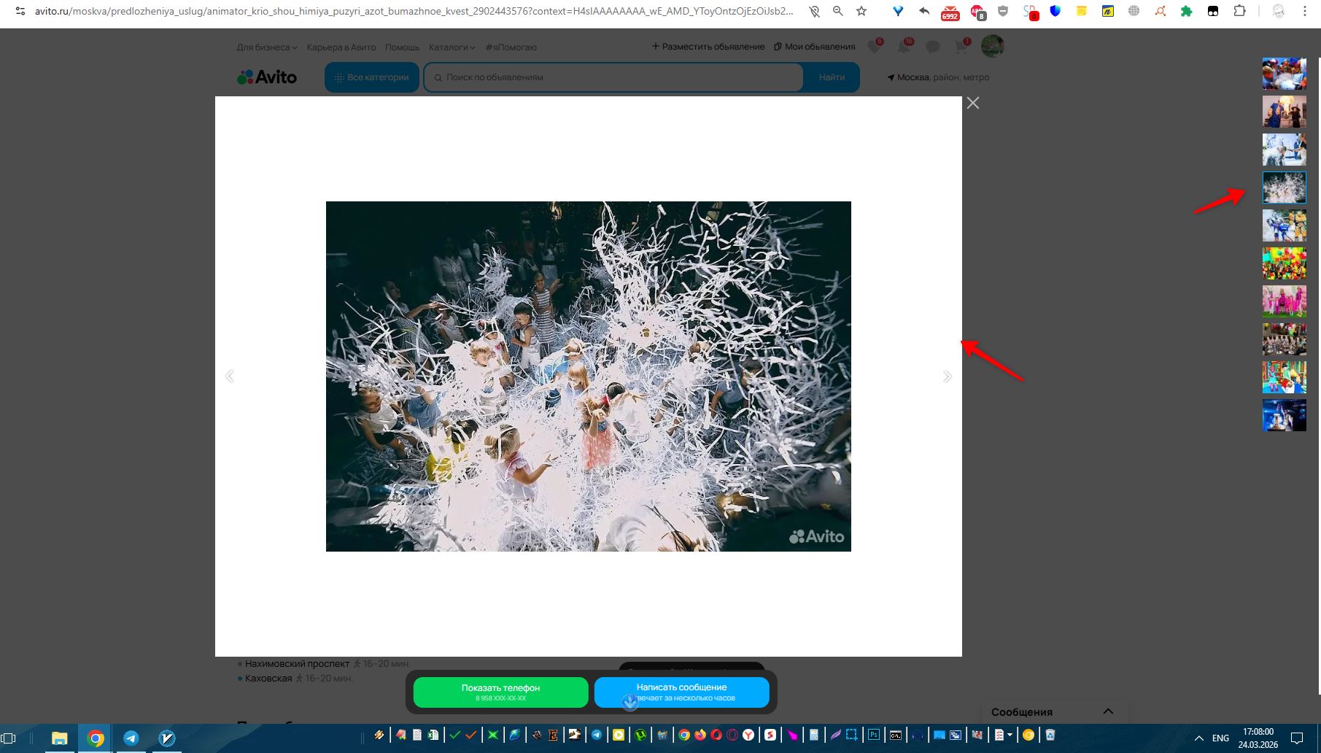Open File Explorer from the taskbar
Viewport: 1321px width, 753px height.
pyautogui.click(x=59, y=738)
